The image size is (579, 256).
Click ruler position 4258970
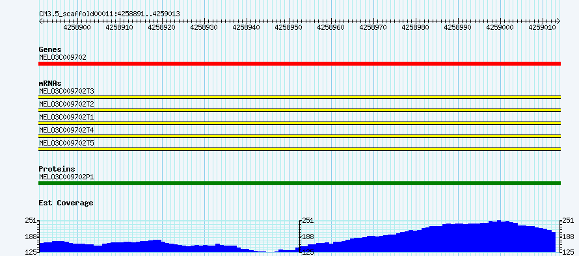[x=373, y=27]
